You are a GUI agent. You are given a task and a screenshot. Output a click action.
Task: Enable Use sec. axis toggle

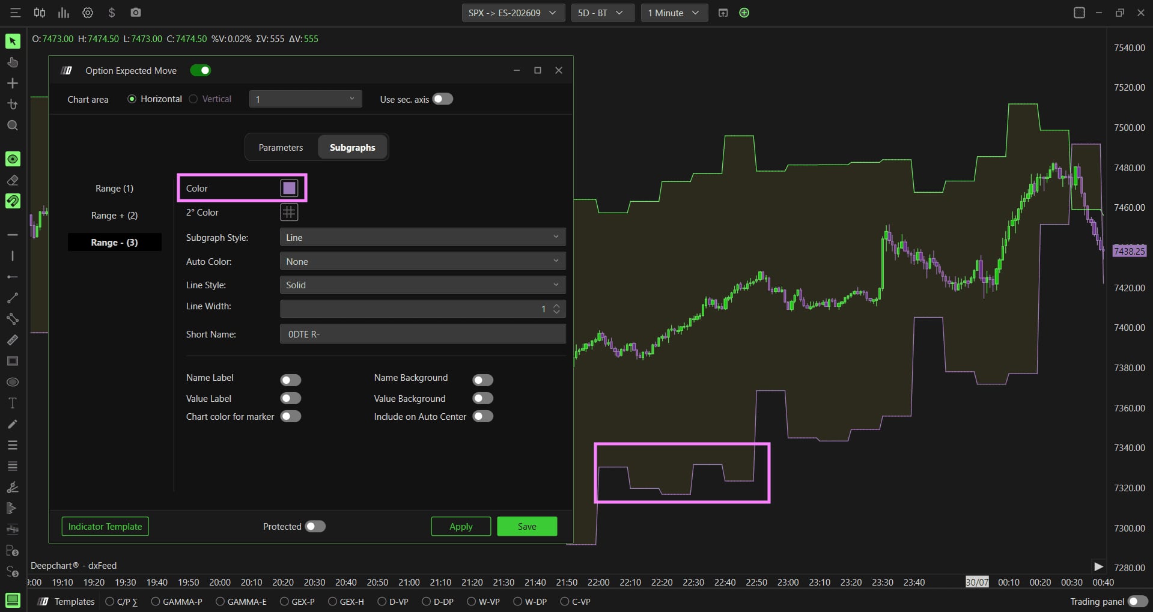(443, 99)
